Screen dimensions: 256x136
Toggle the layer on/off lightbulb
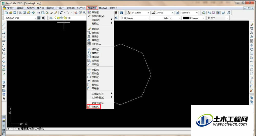tap(55, 18)
